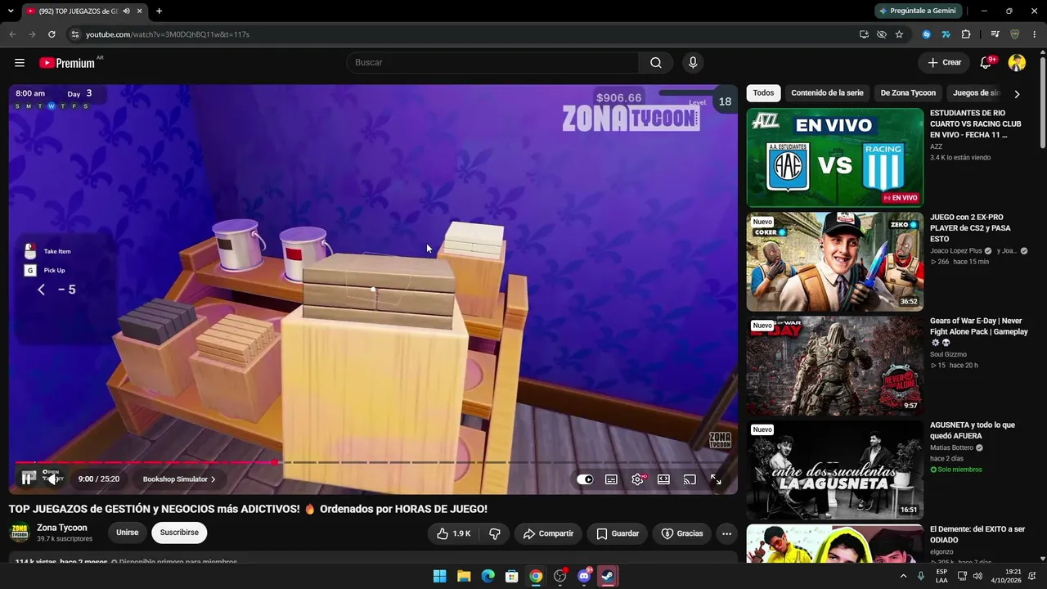
Task: Click the magnifying glass search button
Action: [656, 63]
